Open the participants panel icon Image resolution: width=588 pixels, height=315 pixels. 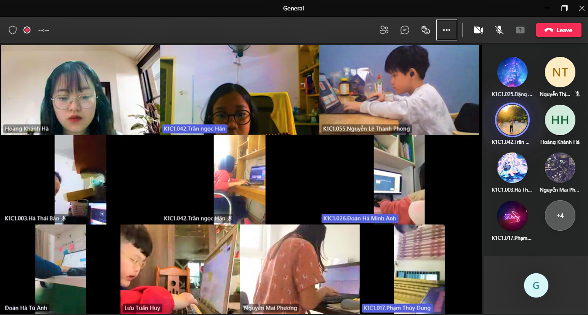[x=384, y=30]
